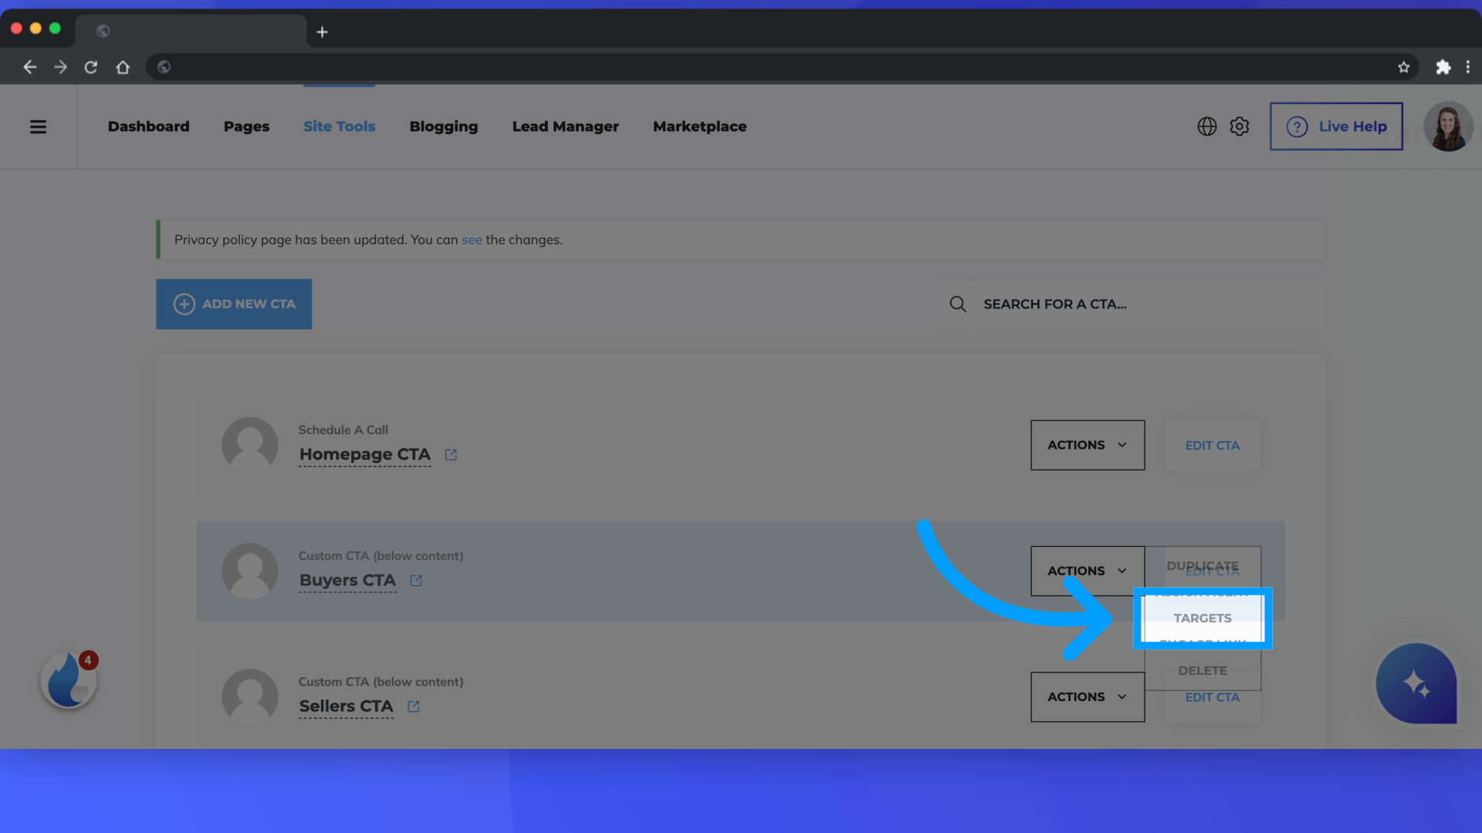Open a new browser tab
Image resolution: width=1482 pixels, height=833 pixels.
(323, 32)
